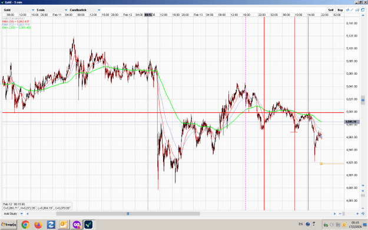368x230 pixels.
Task: Click the safely remove hardware tray icon
Action: coord(326,225)
